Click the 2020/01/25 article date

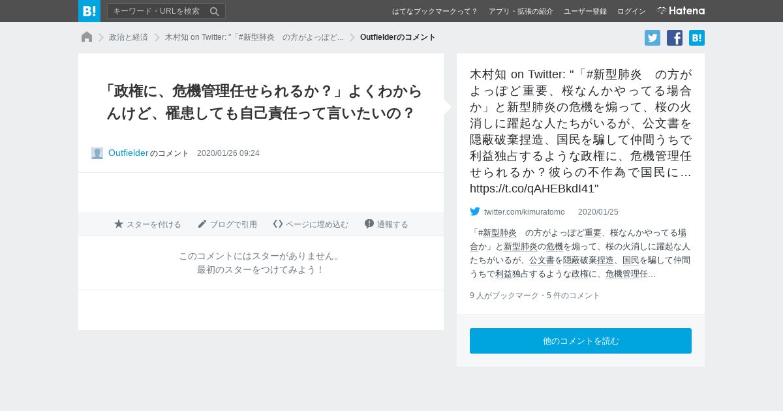[x=598, y=212]
